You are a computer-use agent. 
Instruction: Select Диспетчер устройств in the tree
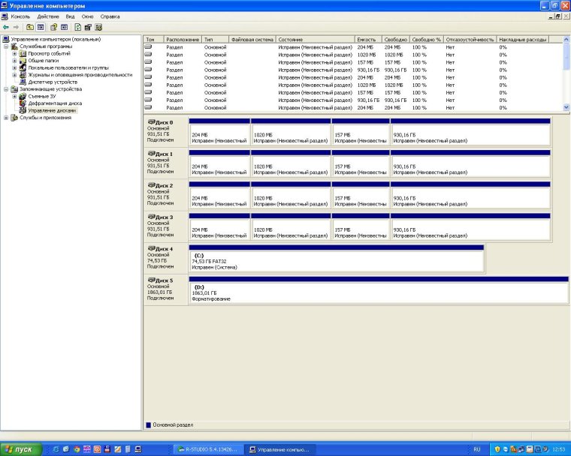tap(53, 82)
